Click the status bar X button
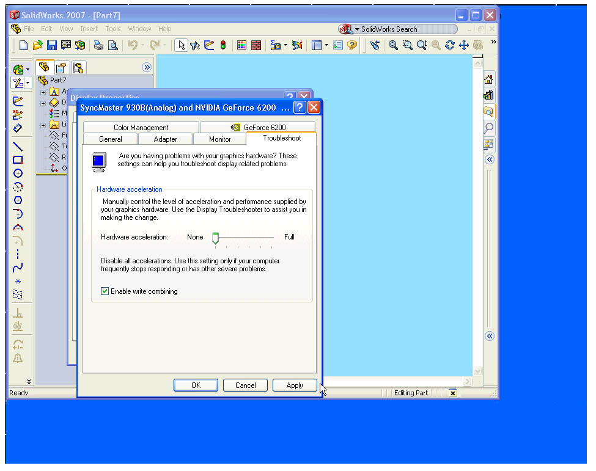Image resolution: width=596 pixels, height=471 pixels. coord(453,393)
